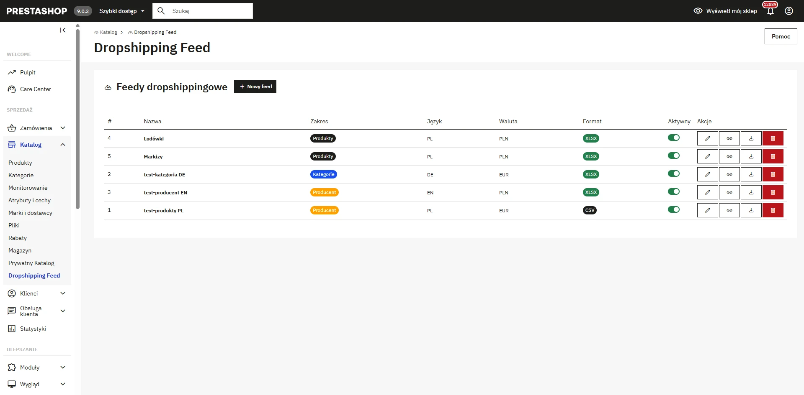Collapse the Katalog menu chevron

63,145
